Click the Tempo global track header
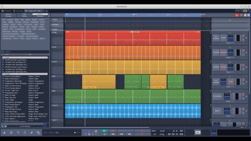This screenshot has width=251, height=141. pos(57,20)
